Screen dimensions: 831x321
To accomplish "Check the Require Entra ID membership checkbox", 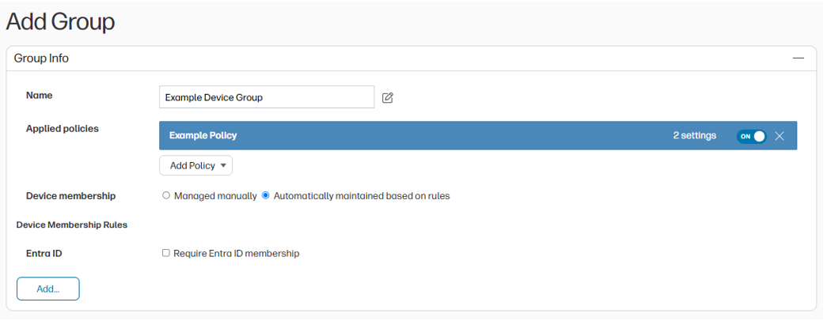I will (166, 253).
